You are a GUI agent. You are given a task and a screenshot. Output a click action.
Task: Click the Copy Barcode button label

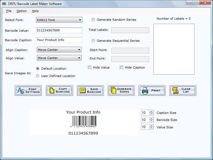pyautogui.click(x=63, y=90)
